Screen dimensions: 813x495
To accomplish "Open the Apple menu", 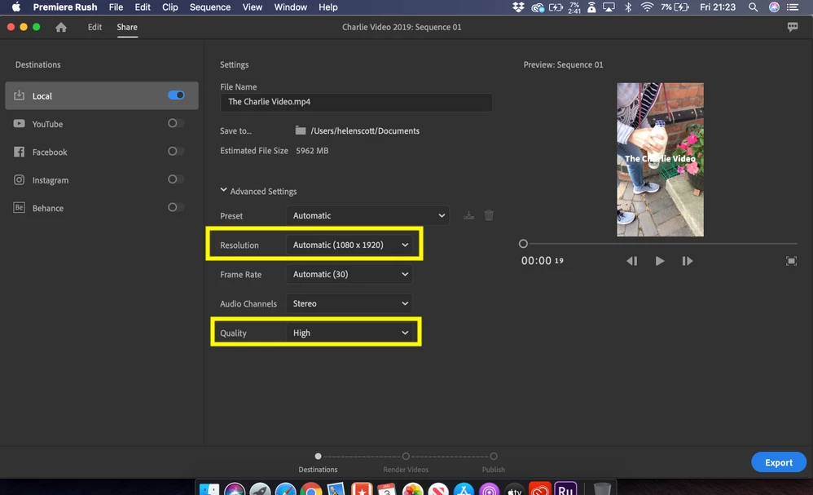I will 16,7.
